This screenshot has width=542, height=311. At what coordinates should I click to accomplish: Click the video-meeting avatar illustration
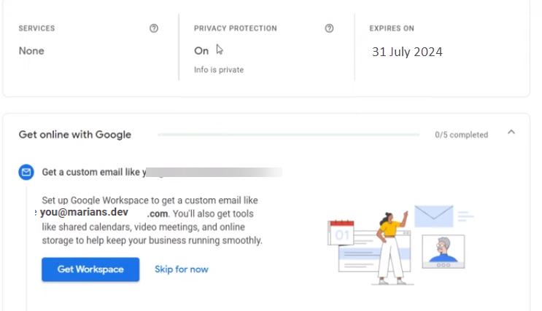pyautogui.click(x=444, y=251)
